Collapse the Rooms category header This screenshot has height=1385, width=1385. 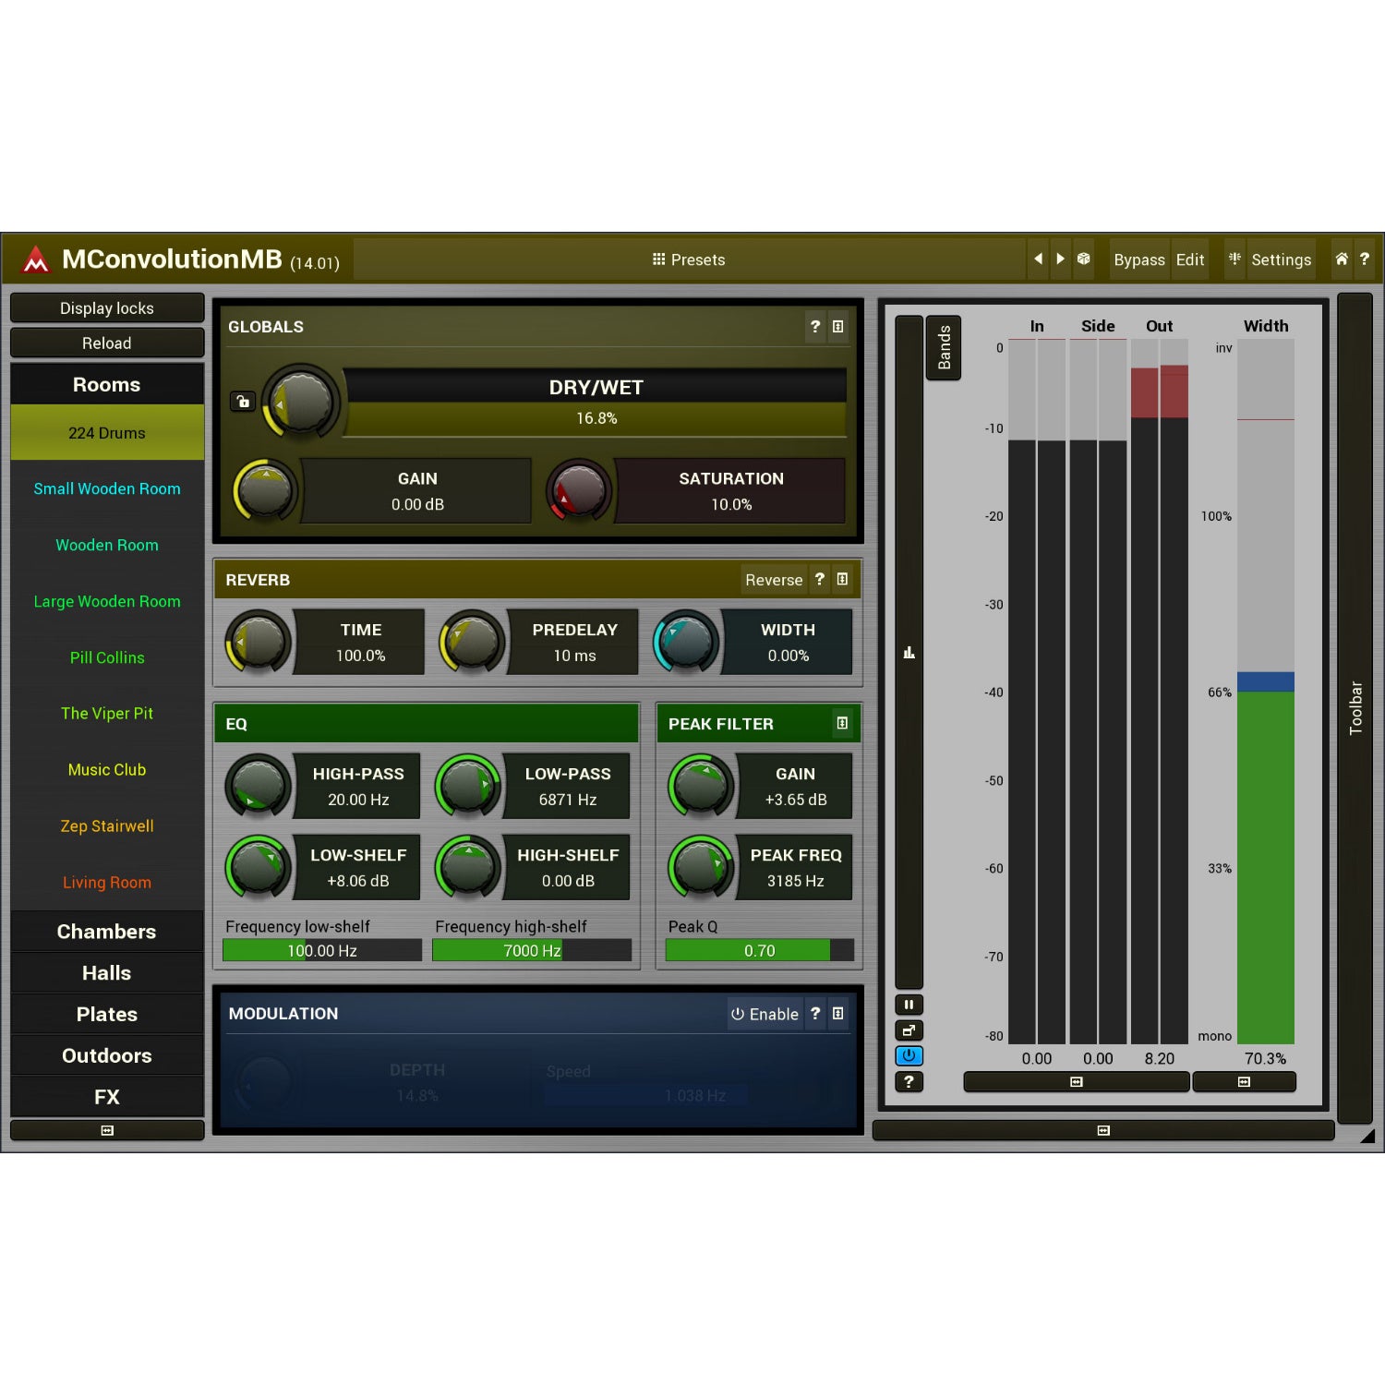point(107,385)
